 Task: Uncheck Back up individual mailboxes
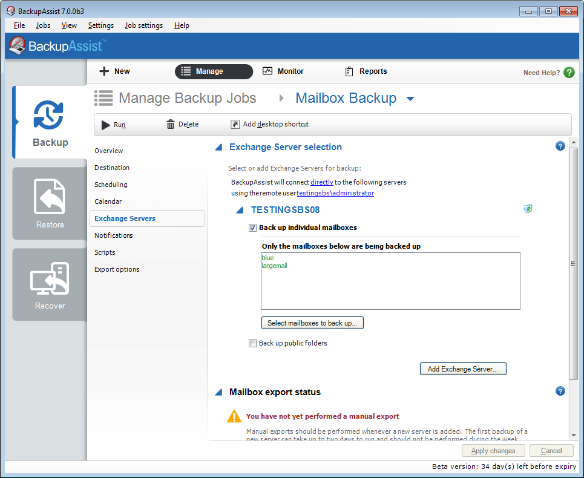click(x=252, y=228)
